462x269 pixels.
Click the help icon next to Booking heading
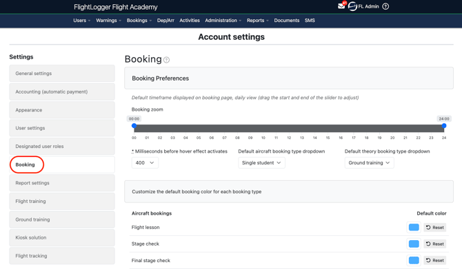166,60
